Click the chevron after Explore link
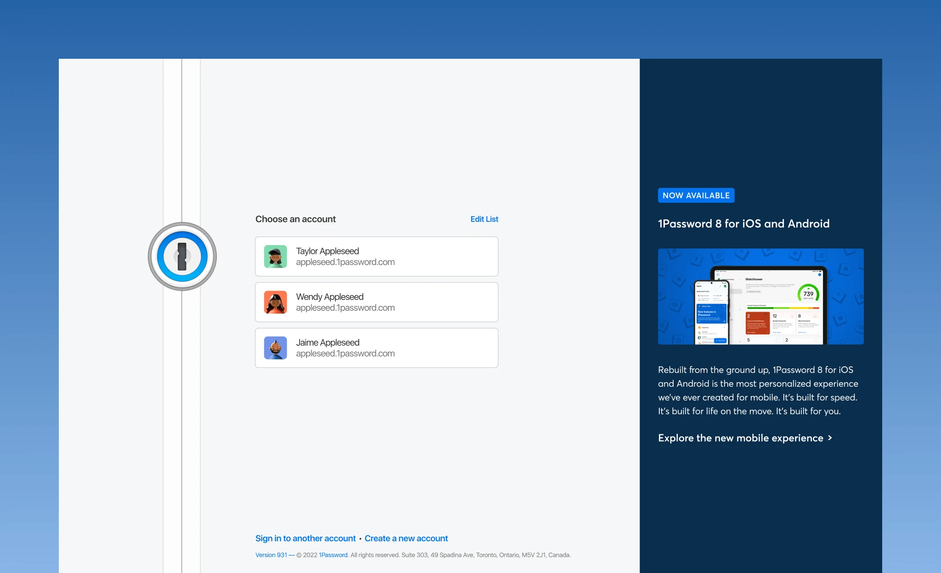This screenshot has height=573, width=941. coord(830,438)
